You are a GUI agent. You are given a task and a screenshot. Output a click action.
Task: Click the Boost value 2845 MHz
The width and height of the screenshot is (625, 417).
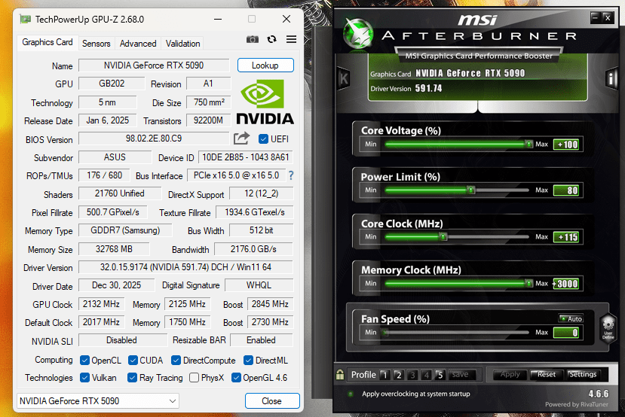(x=270, y=304)
